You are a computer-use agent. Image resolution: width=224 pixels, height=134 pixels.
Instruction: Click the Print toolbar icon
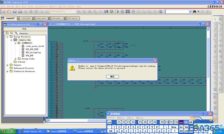[20, 11]
